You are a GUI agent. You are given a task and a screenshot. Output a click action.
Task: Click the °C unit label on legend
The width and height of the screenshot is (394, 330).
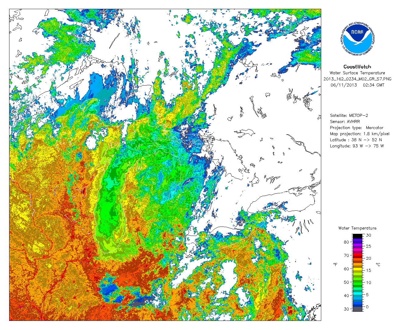pyautogui.click(x=378, y=265)
